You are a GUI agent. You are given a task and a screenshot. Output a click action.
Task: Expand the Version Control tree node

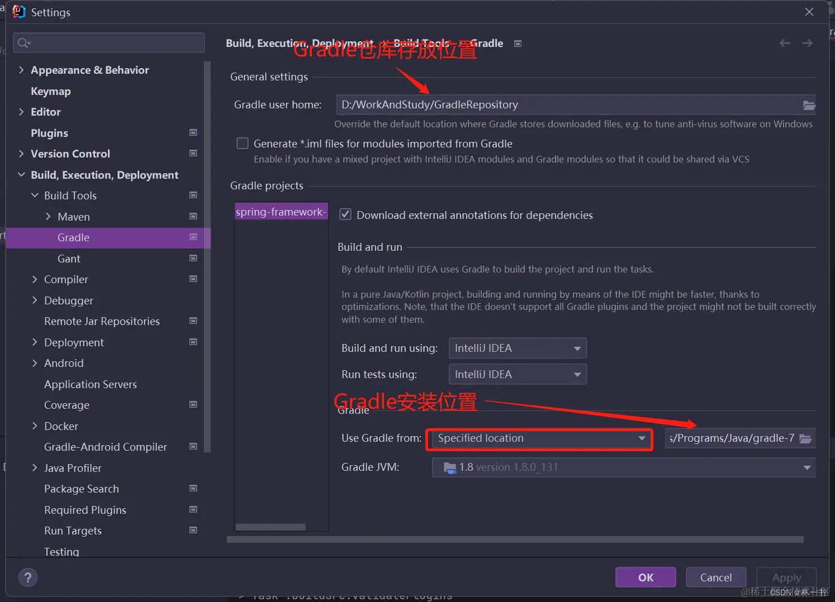click(21, 154)
